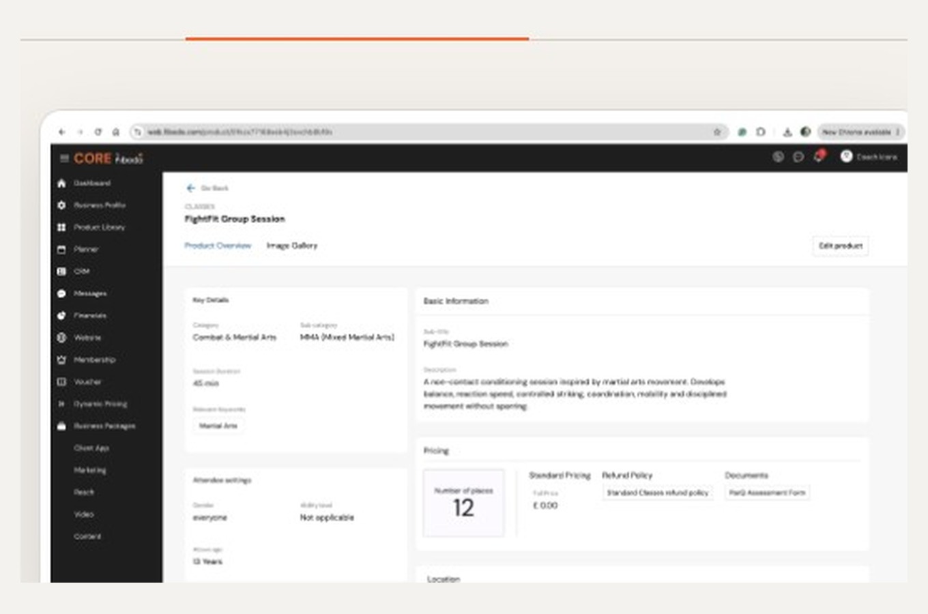Viewport: 928px width, 614px height.
Task: Open Membership in the sidebar
Action: [x=87, y=360]
